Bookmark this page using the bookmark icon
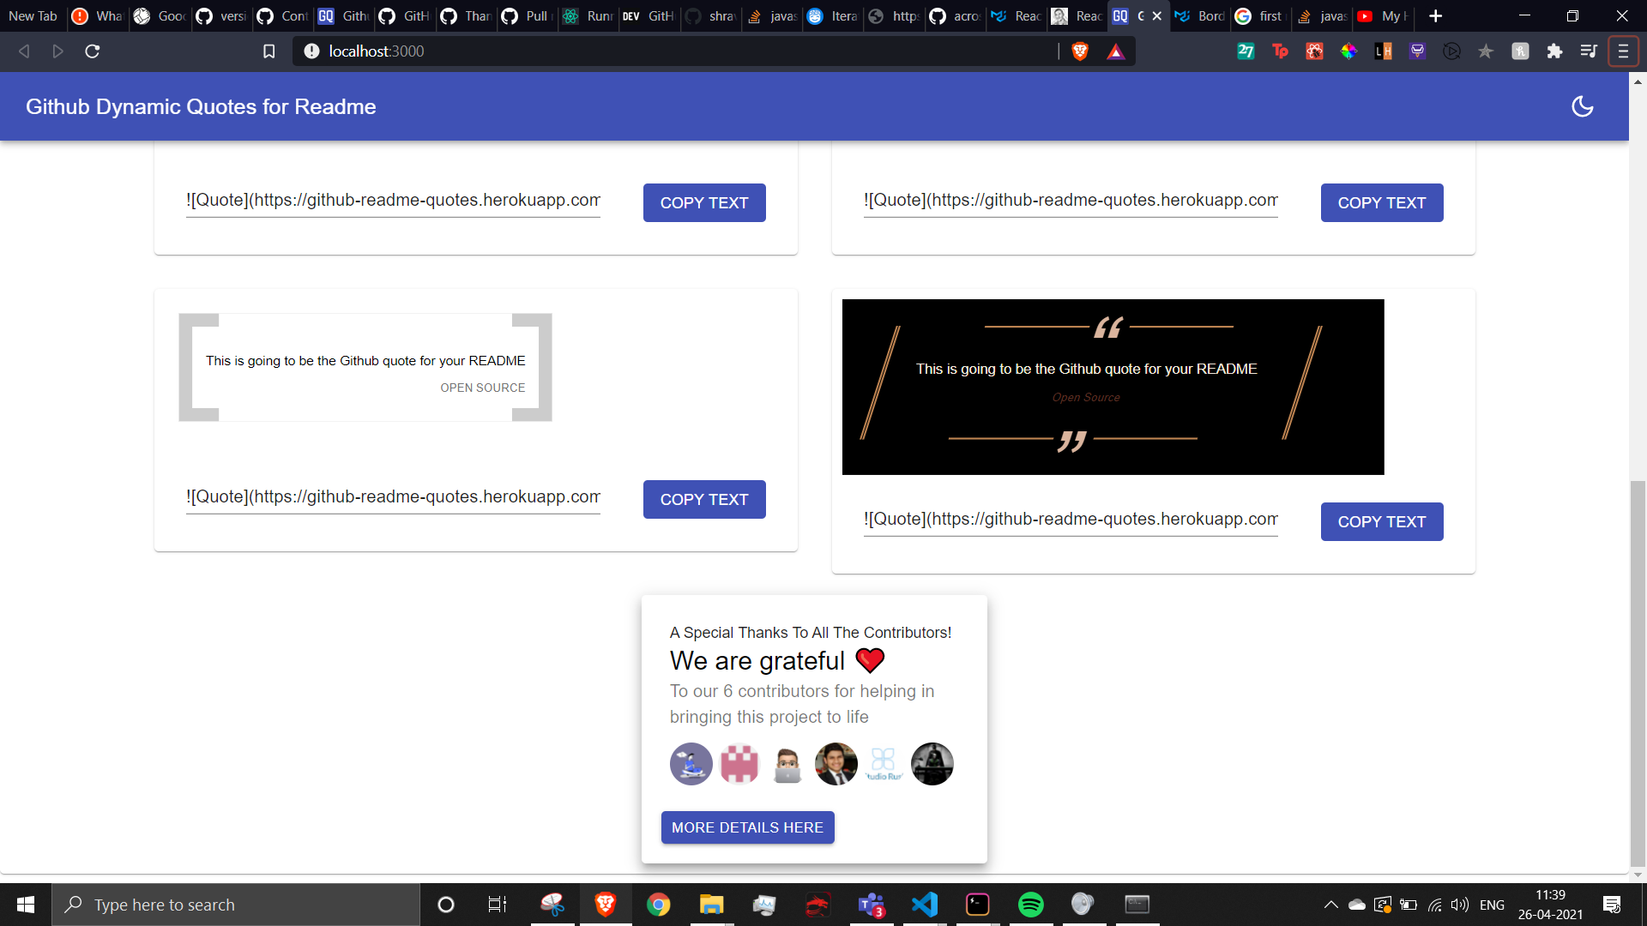 pos(268,51)
